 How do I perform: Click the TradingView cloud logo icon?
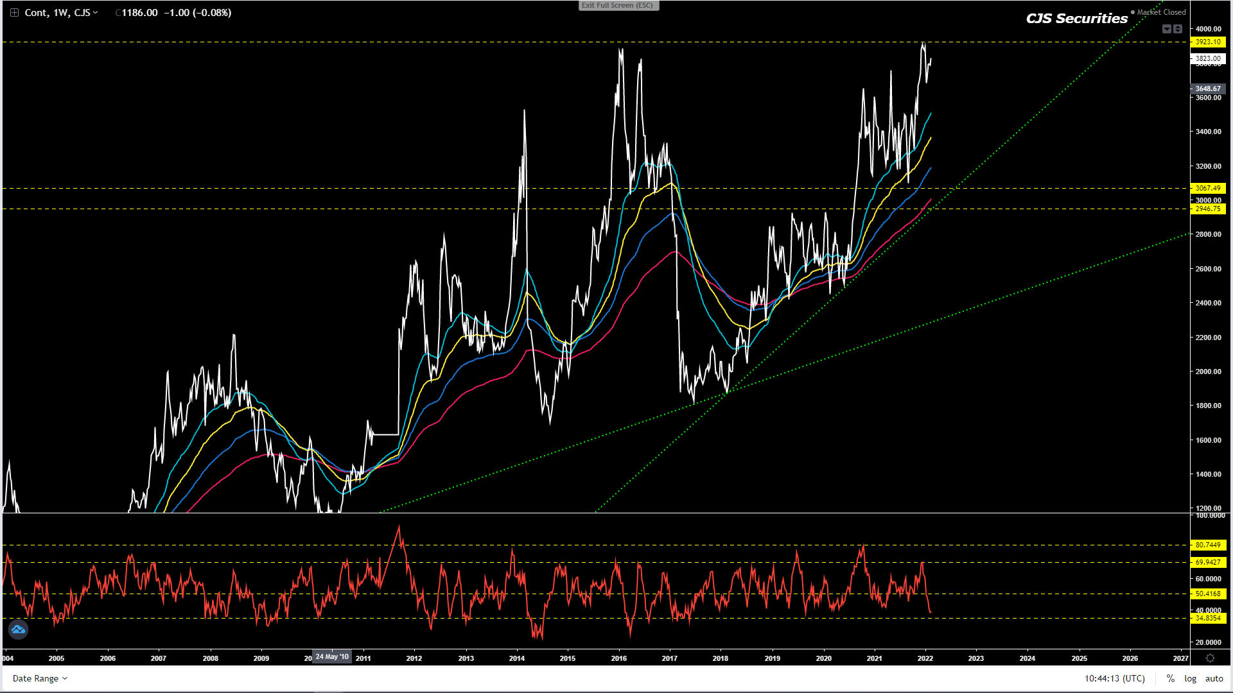(18, 629)
